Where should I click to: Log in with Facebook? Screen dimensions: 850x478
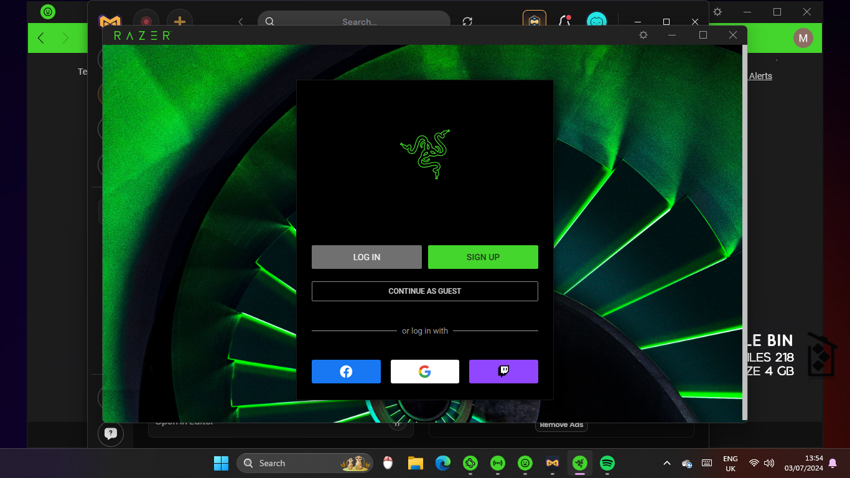click(x=346, y=372)
